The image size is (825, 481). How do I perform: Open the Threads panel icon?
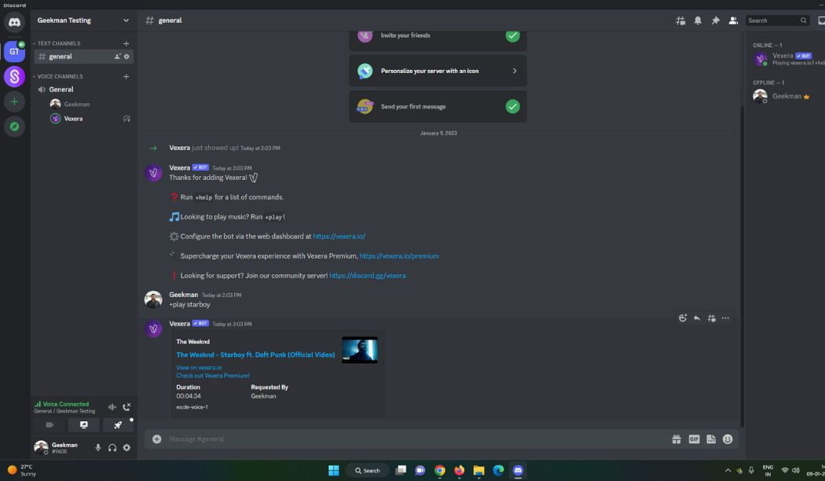(680, 20)
